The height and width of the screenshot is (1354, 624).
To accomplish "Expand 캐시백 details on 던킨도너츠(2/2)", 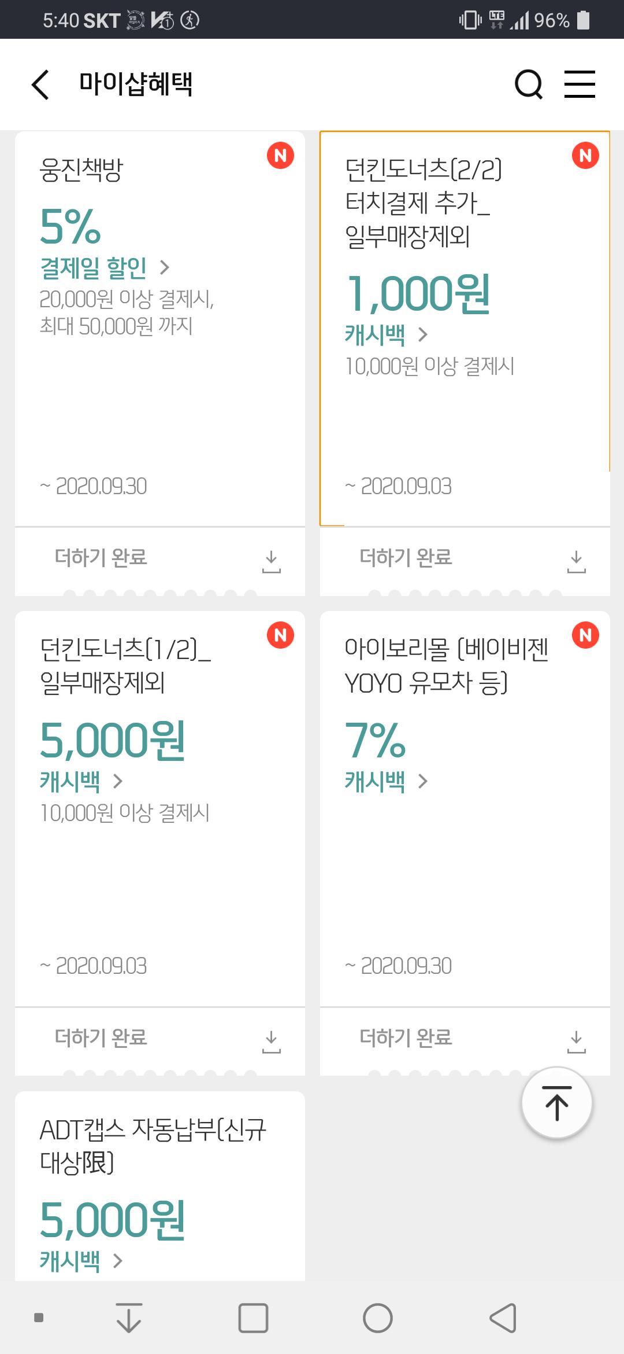I will 386,334.
